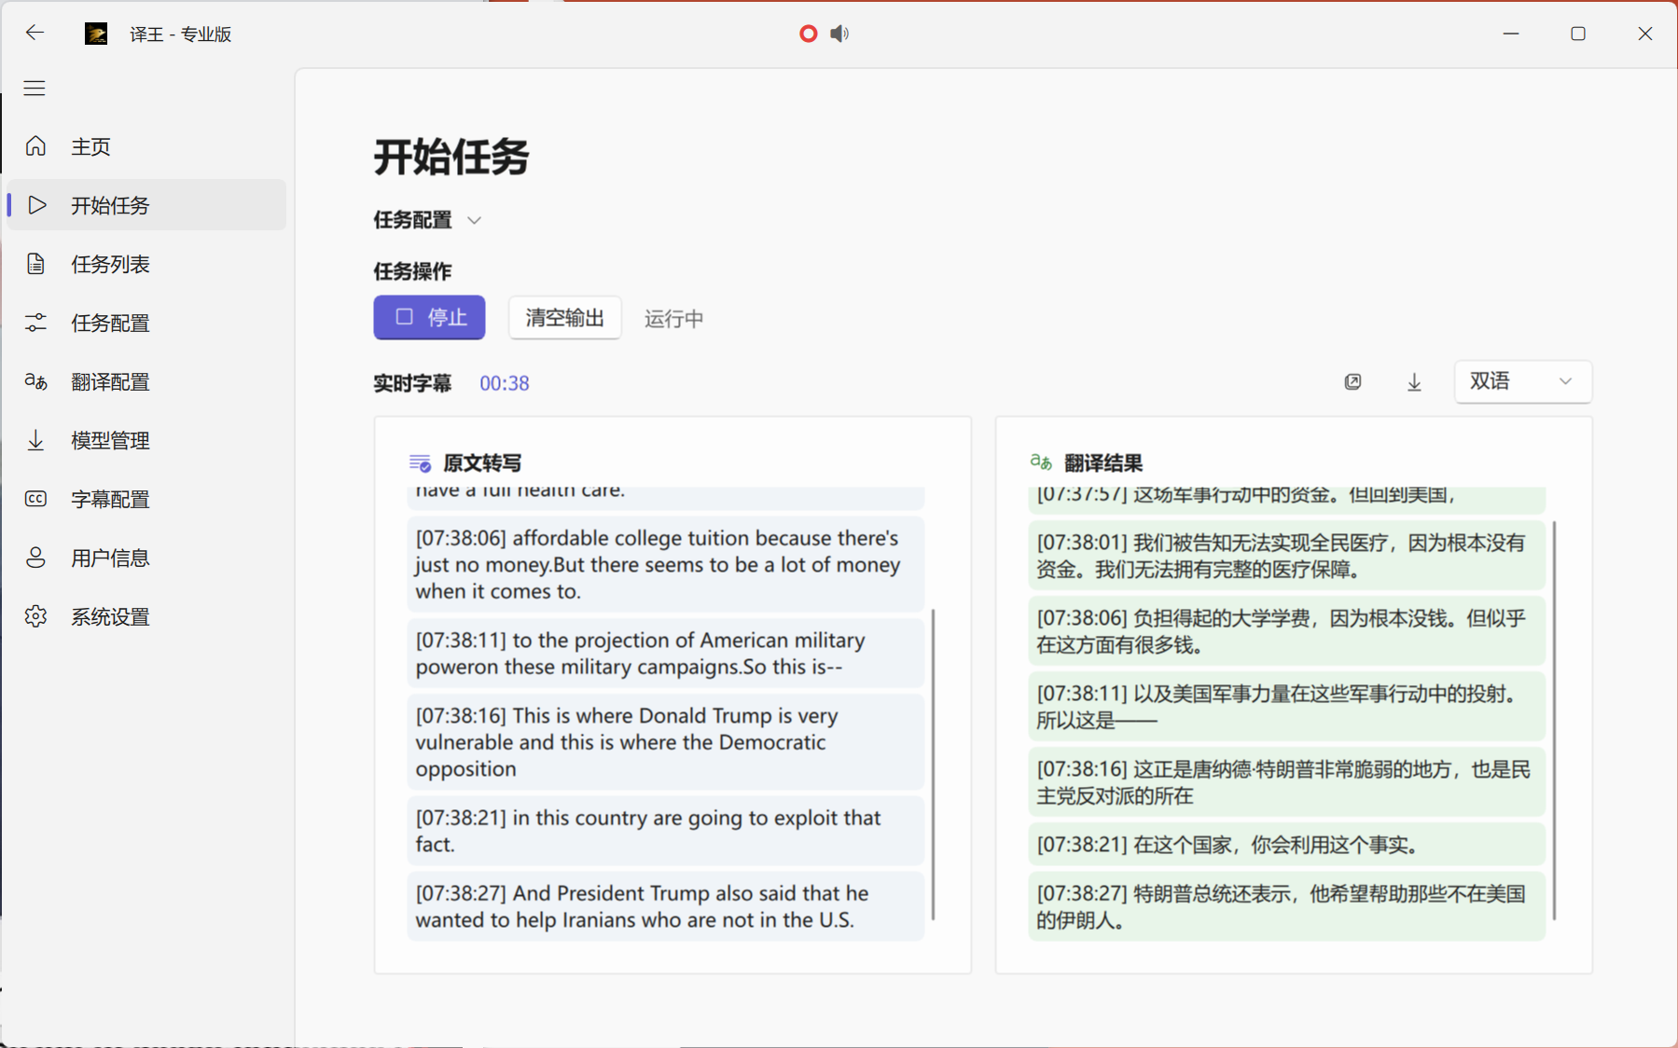Open the 主页 home page
The image size is (1678, 1048).
point(90,146)
